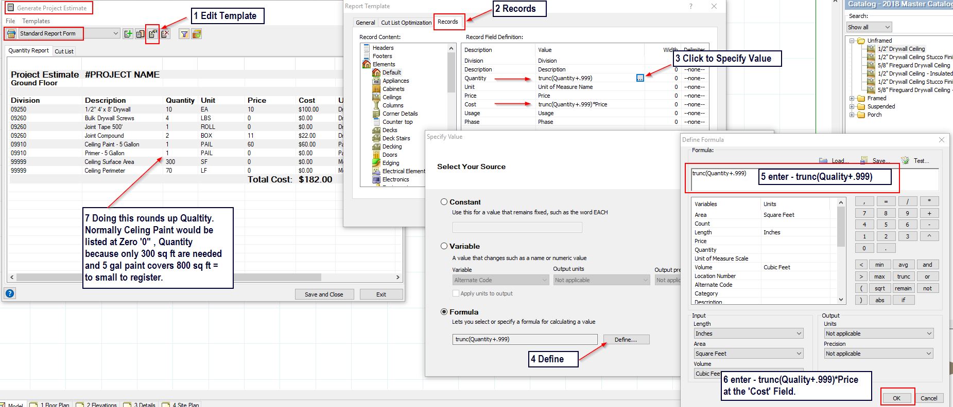Click Test to check the formula
This screenshot has height=407, width=953.
click(x=915, y=161)
